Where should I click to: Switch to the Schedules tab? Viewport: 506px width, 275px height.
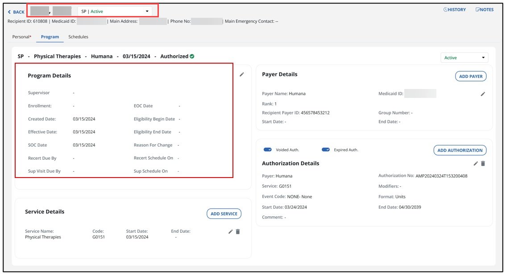78,37
